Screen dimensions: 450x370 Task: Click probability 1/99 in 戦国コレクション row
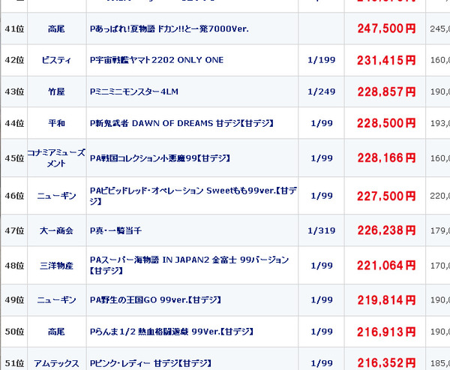tap(322, 158)
